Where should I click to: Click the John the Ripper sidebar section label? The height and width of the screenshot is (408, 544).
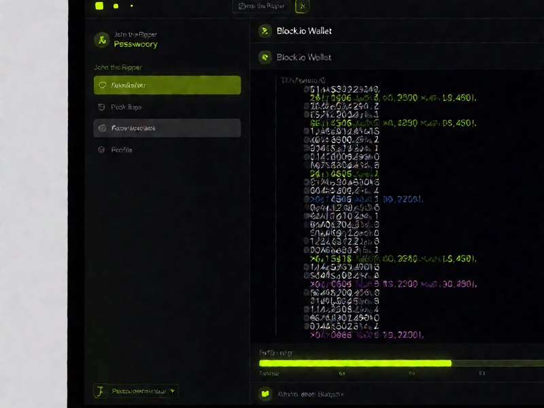tap(118, 67)
